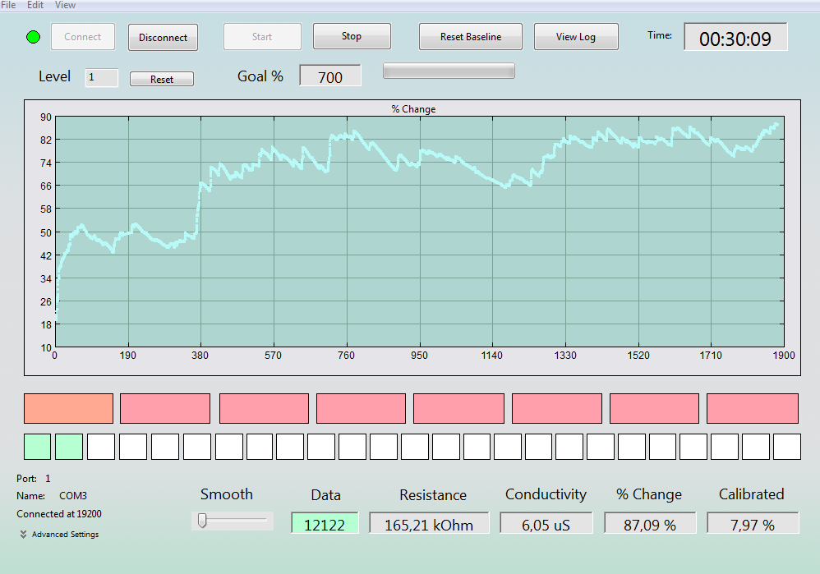Click the % Change chart title
The width and height of the screenshot is (820, 574).
click(413, 108)
